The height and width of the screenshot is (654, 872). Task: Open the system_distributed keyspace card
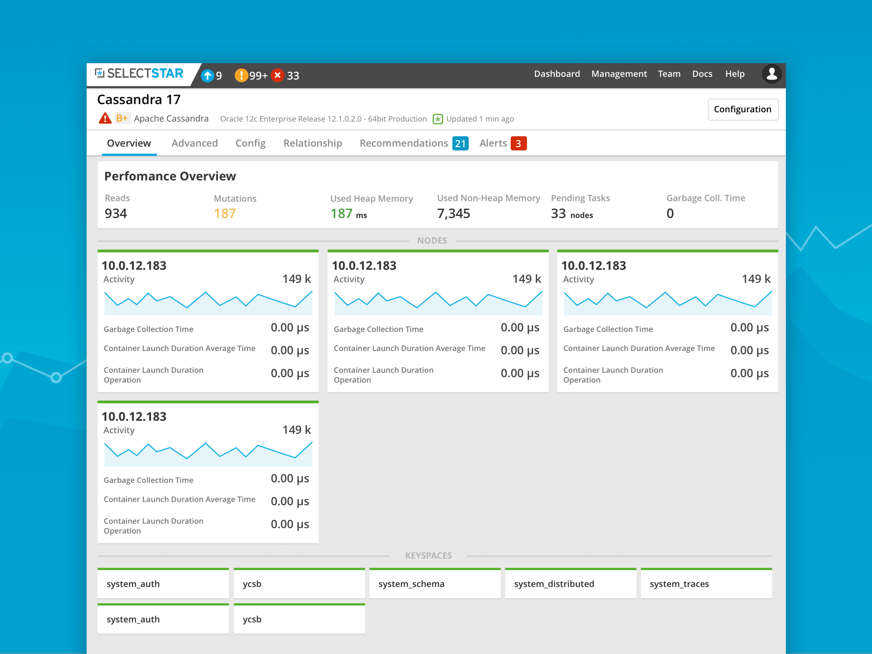pyautogui.click(x=570, y=583)
